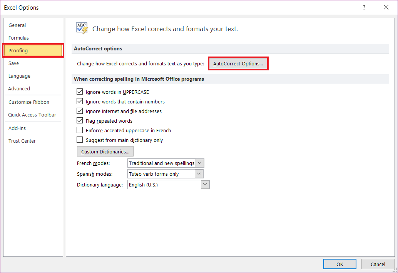This screenshot has width=398, height=273.
Task: Open Custom Dictionaries dialog
Action: [x=105, y=151]
